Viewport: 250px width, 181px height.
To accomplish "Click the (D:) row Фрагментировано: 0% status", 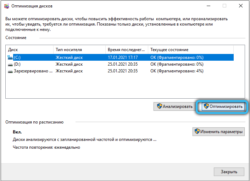I will click(x=177, y=64).
